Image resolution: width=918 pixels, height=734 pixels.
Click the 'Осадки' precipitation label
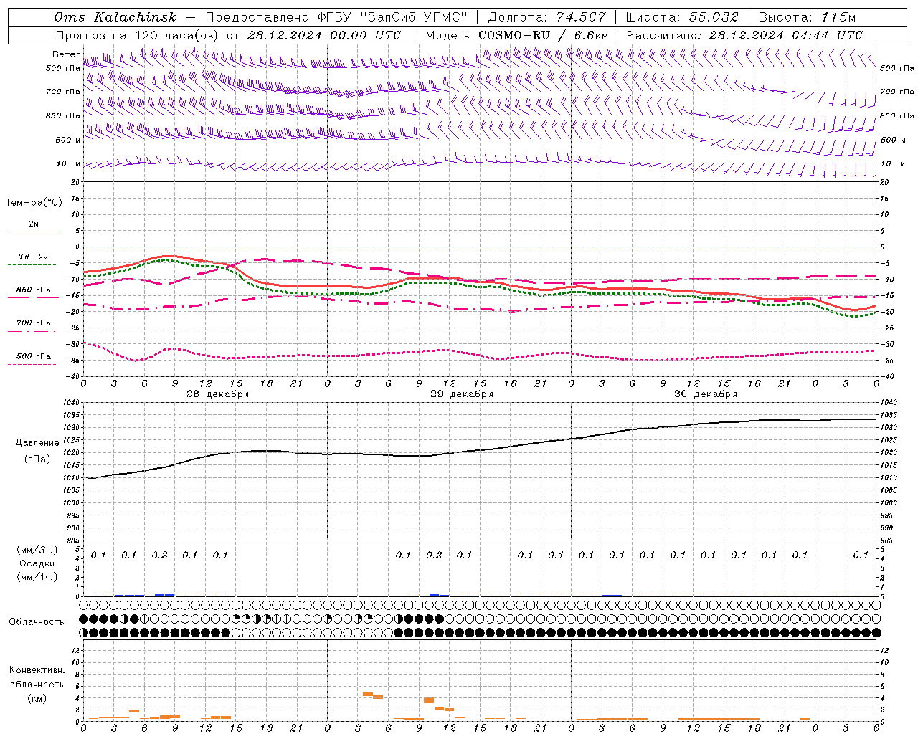point(37,563)
